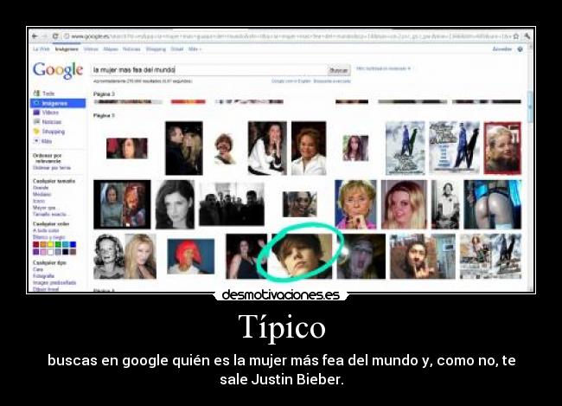The image size is (562, 406).
Task: Click the page vertical scrollbar
Action: click(x=531, y=167)
